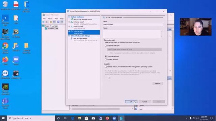The image size is (216, 121).
Task: Open the Action Center notifications icon
Action: click(212, 118)
